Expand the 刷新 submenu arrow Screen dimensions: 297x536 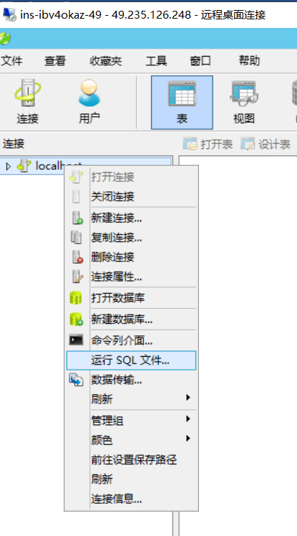[188, 398]
